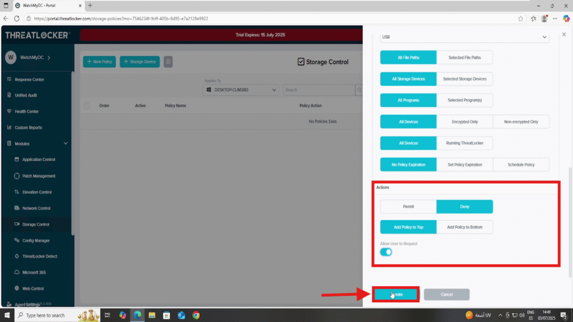Open Microsoft 365 module
Image resolution: width=573 pixels, height=322 pixels.
click(34, 272)
